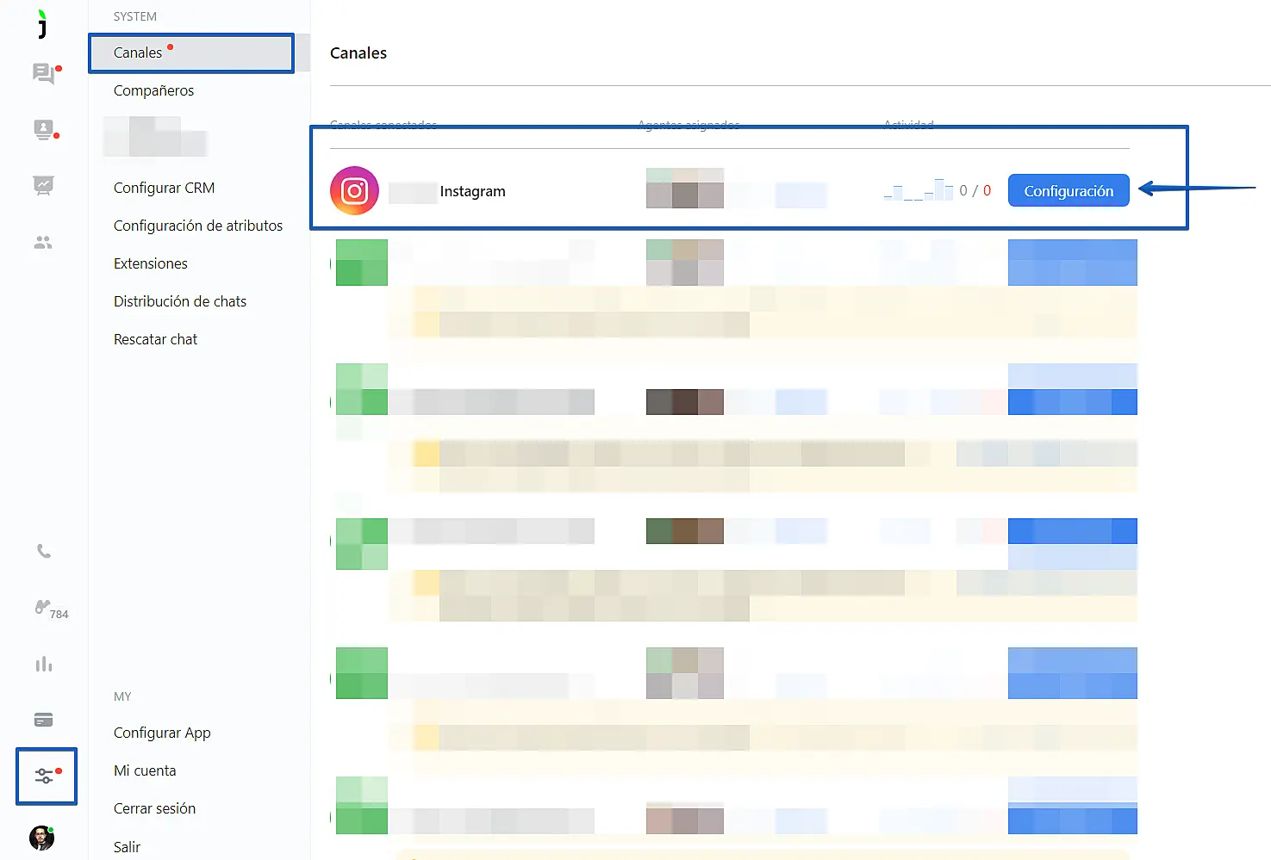Open Configurar App
The width and height of the screenshot is (1271, 860).
(162, 733)
